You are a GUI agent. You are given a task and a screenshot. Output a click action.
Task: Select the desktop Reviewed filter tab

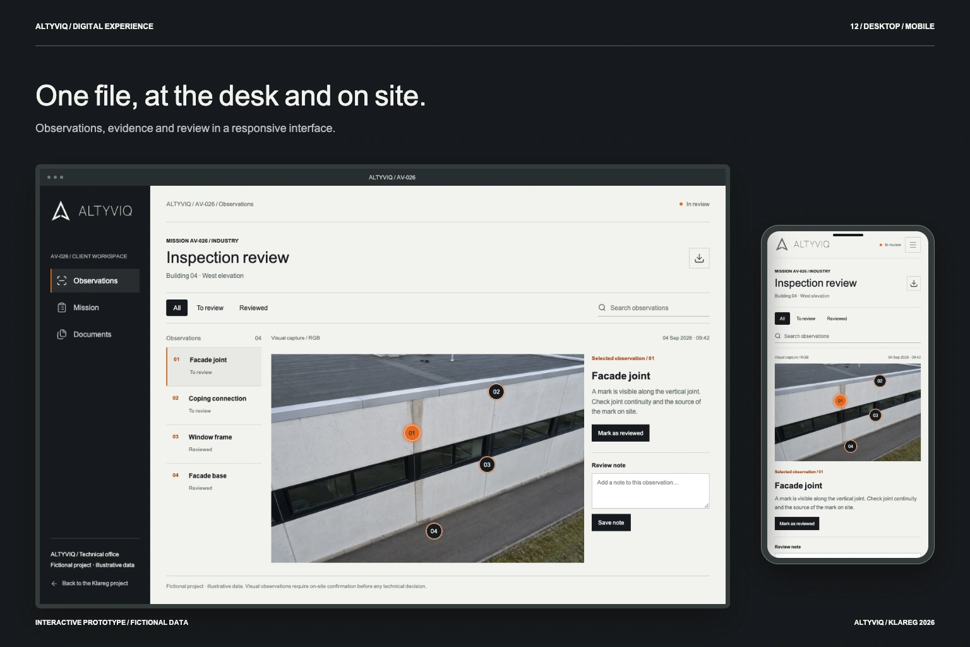tap(253, 308)
